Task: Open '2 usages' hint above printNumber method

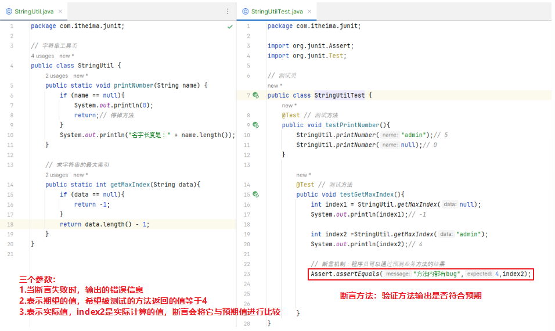Action: 57,75
